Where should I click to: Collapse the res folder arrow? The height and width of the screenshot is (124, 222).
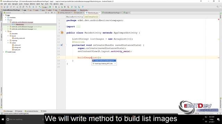(x=6, y=31)
